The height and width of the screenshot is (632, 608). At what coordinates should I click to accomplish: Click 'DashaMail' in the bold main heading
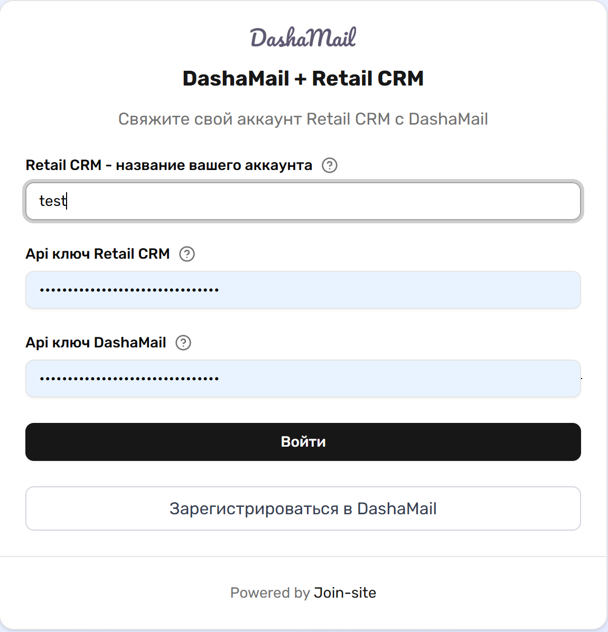236,79
